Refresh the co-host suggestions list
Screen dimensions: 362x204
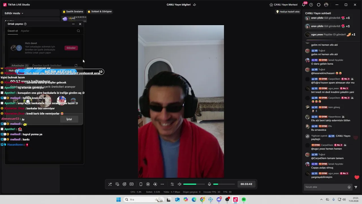point(76,65)
